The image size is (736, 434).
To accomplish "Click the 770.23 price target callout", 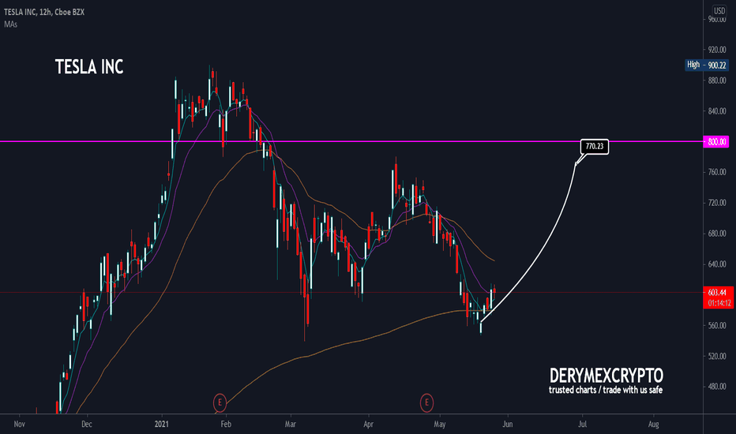I will click(595, 147).
